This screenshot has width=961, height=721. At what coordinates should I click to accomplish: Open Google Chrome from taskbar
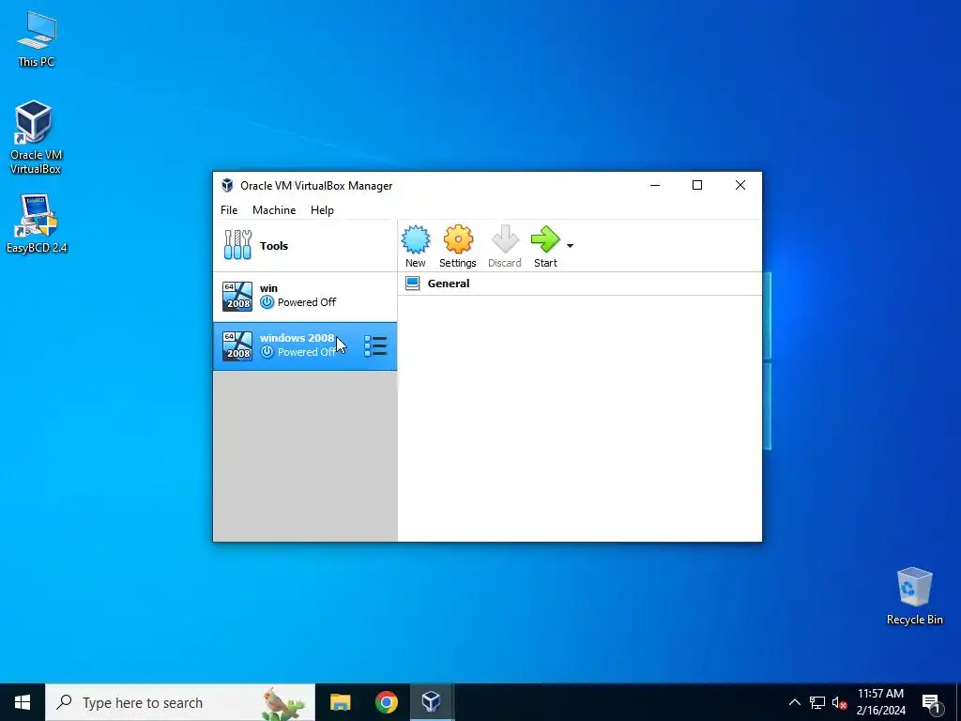click(x=386, y=702)
